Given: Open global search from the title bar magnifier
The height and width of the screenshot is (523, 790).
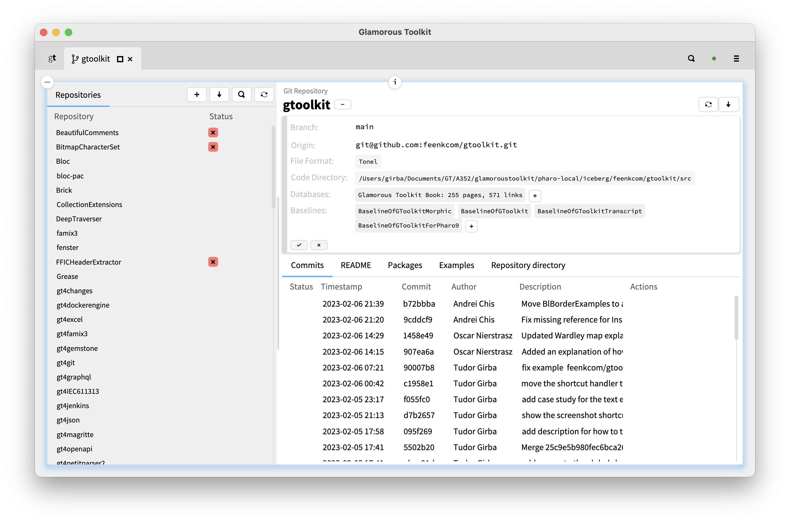Looking at the screenshot, I should click(x=691, y=59).
